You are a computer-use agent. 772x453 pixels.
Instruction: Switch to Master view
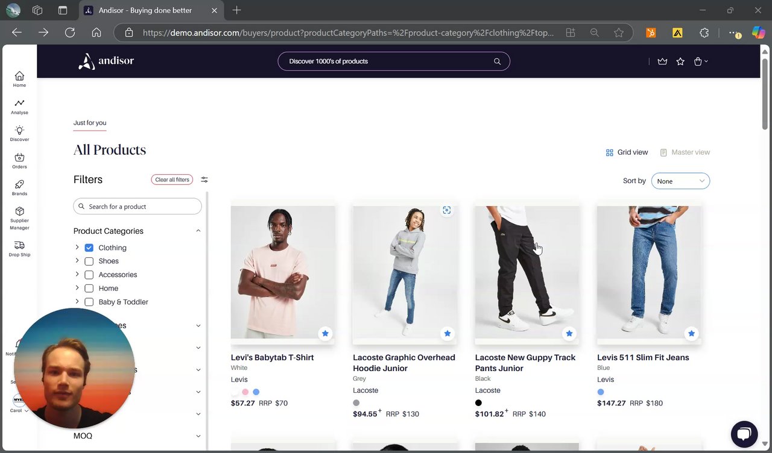point(685,152)
